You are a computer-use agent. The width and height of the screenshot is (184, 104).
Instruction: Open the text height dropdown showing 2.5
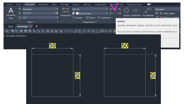(40, 17)
